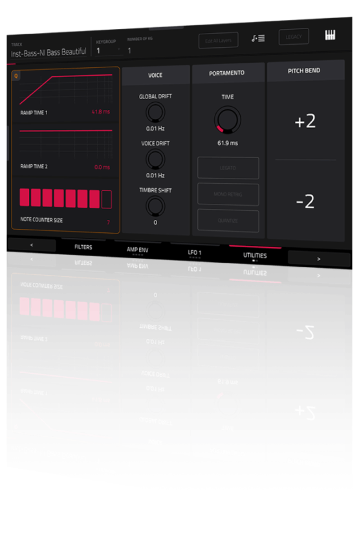The height and width of the screenshot is (539, 359).
Task: Select the +2 pitch bend value
Action: (x=305, y=122)
